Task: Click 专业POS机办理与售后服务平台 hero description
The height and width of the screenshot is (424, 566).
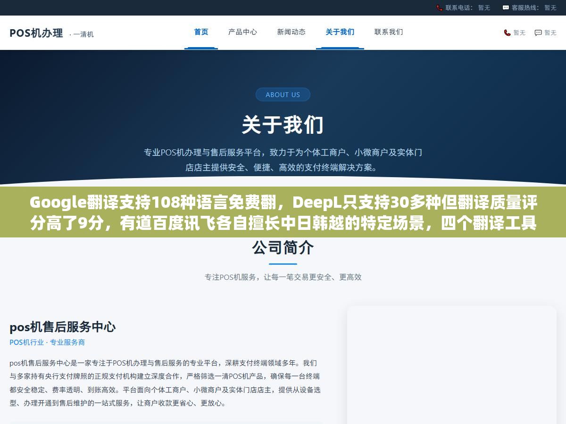Action: pyautogui.click(x=283, y=160)
